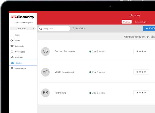This screenshot has width=155, height=113.
Task: Click Carmen Sarmento's locations status icon
Action: (x=90, y=52)
